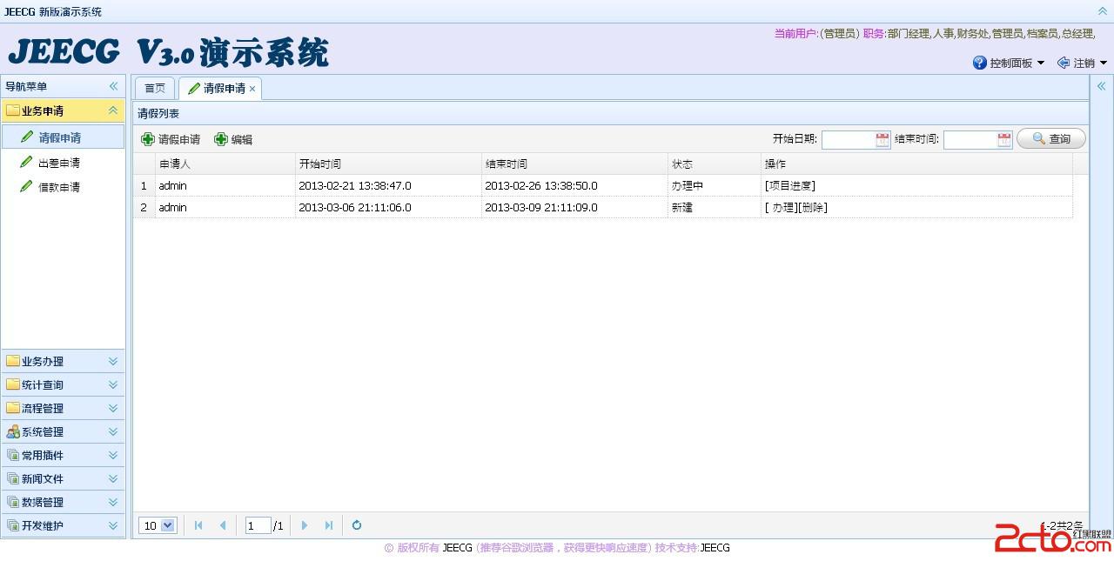Switch to the 首页 tab

click(155, 88)
